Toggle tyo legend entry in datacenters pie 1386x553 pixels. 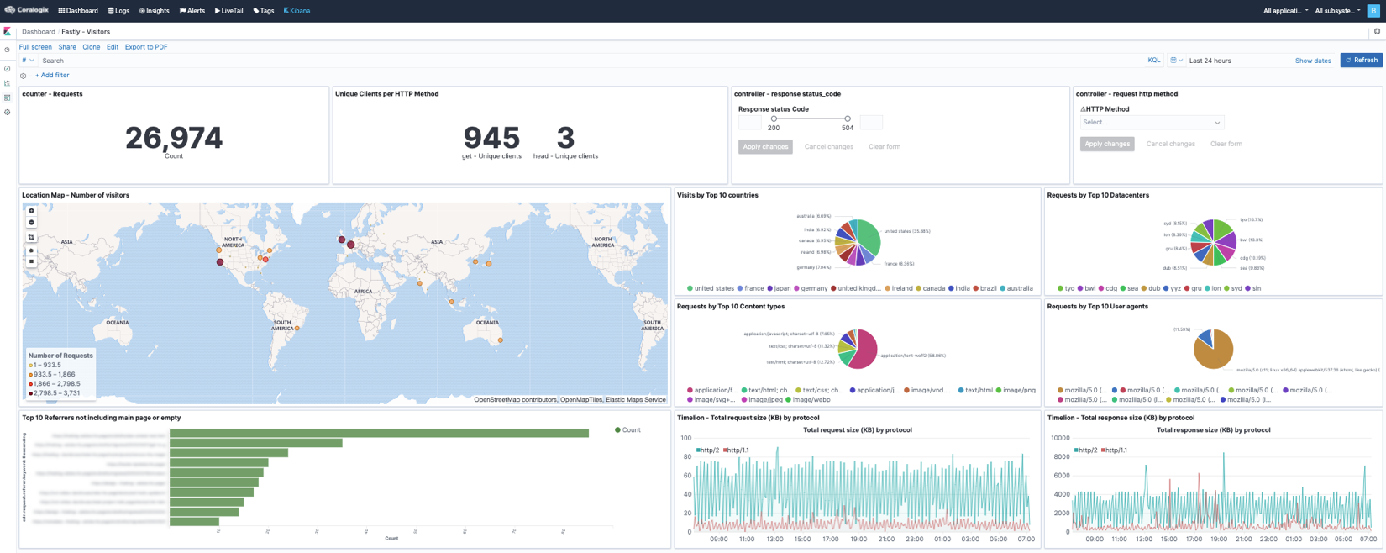(1067, 288)
